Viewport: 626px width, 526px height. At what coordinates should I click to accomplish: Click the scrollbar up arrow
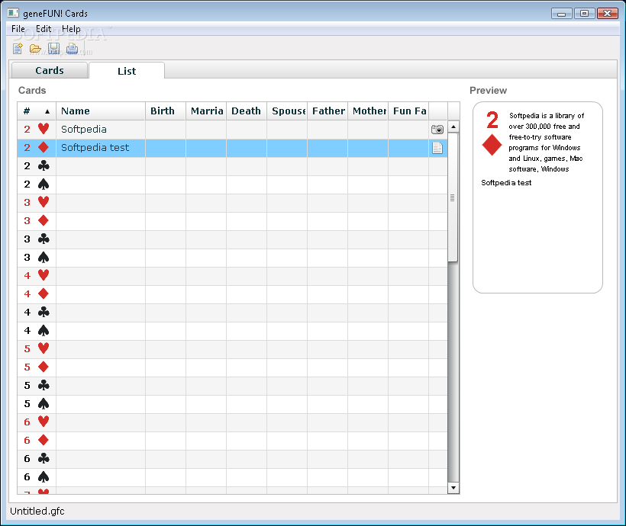click(x=453, y=127)
